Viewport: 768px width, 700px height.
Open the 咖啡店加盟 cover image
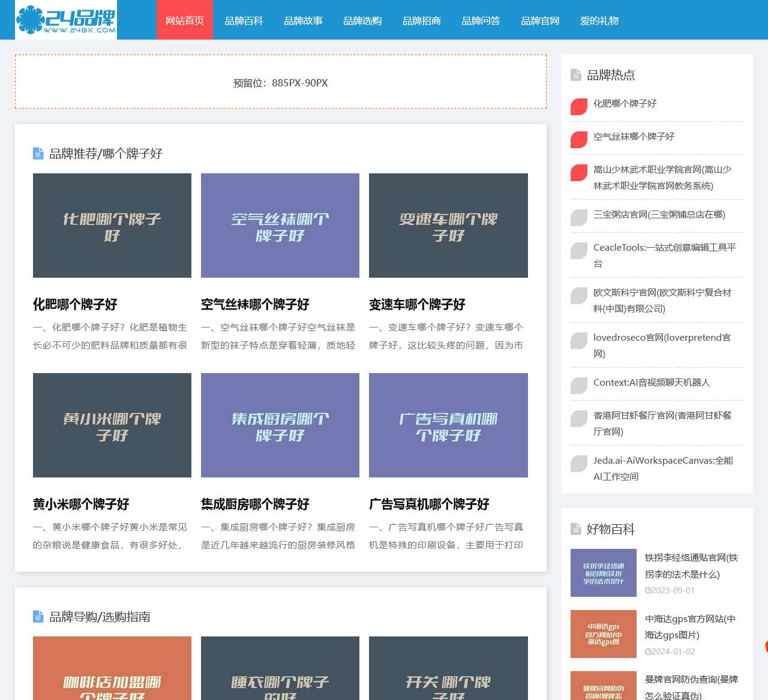pos(112,668)
